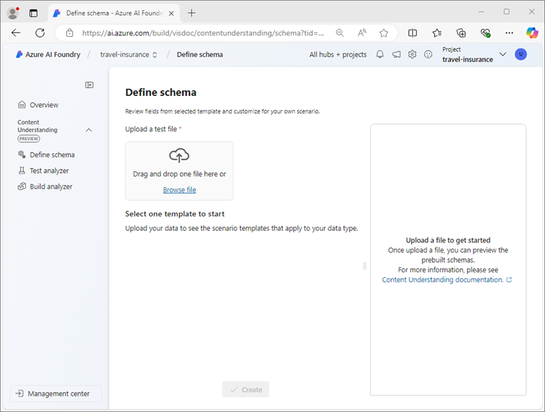Click the PREVIEW badge

tap(29, 139)
